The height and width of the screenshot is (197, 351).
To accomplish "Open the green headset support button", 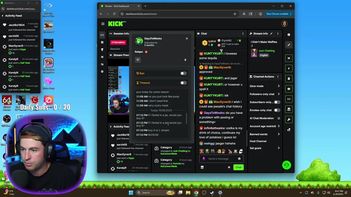I will pos(287,165).
